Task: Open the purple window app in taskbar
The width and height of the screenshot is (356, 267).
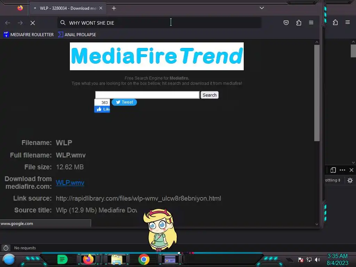Action: (170, 259)
